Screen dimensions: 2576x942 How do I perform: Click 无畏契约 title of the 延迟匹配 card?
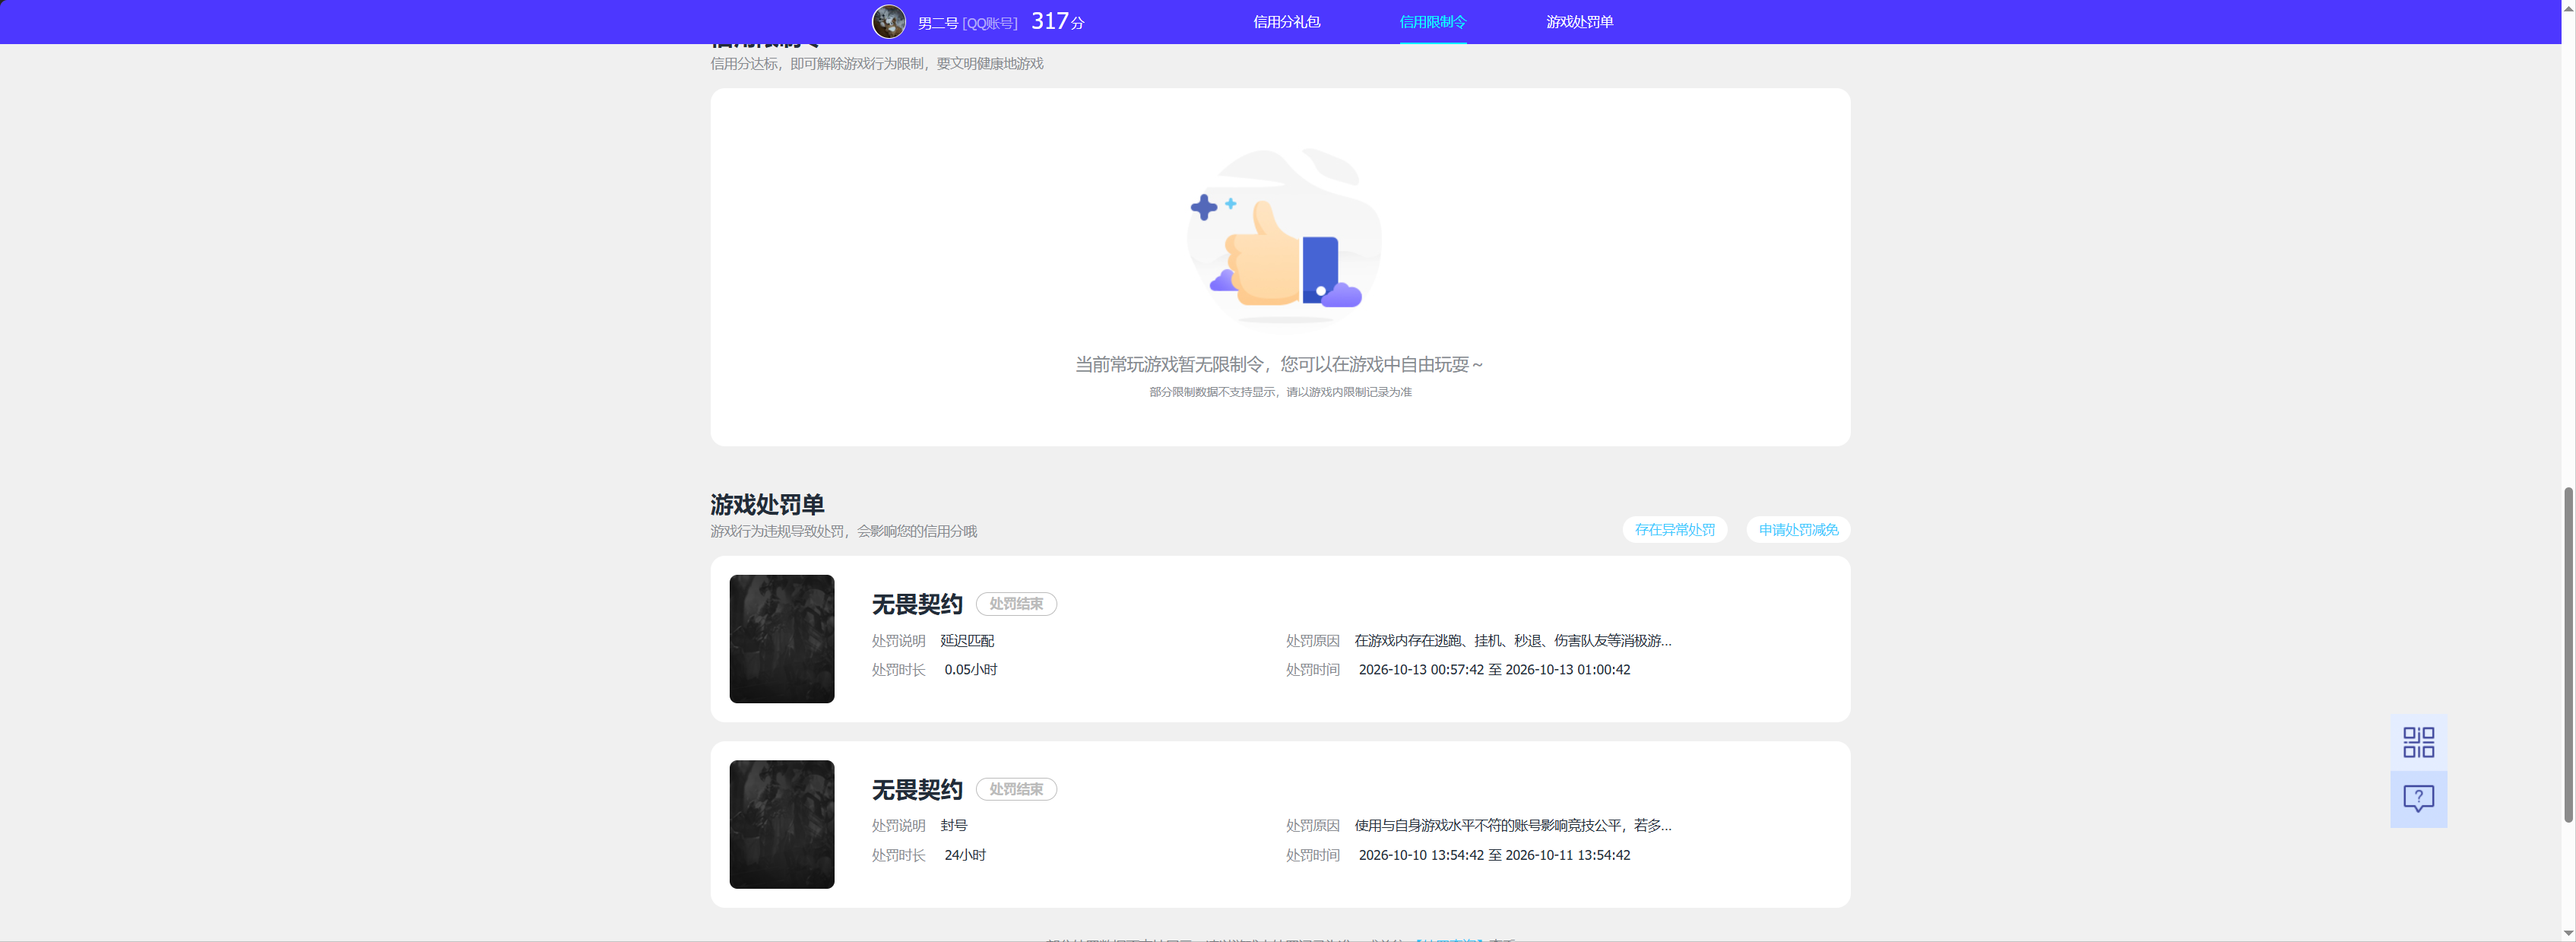(x=916, y=604)
